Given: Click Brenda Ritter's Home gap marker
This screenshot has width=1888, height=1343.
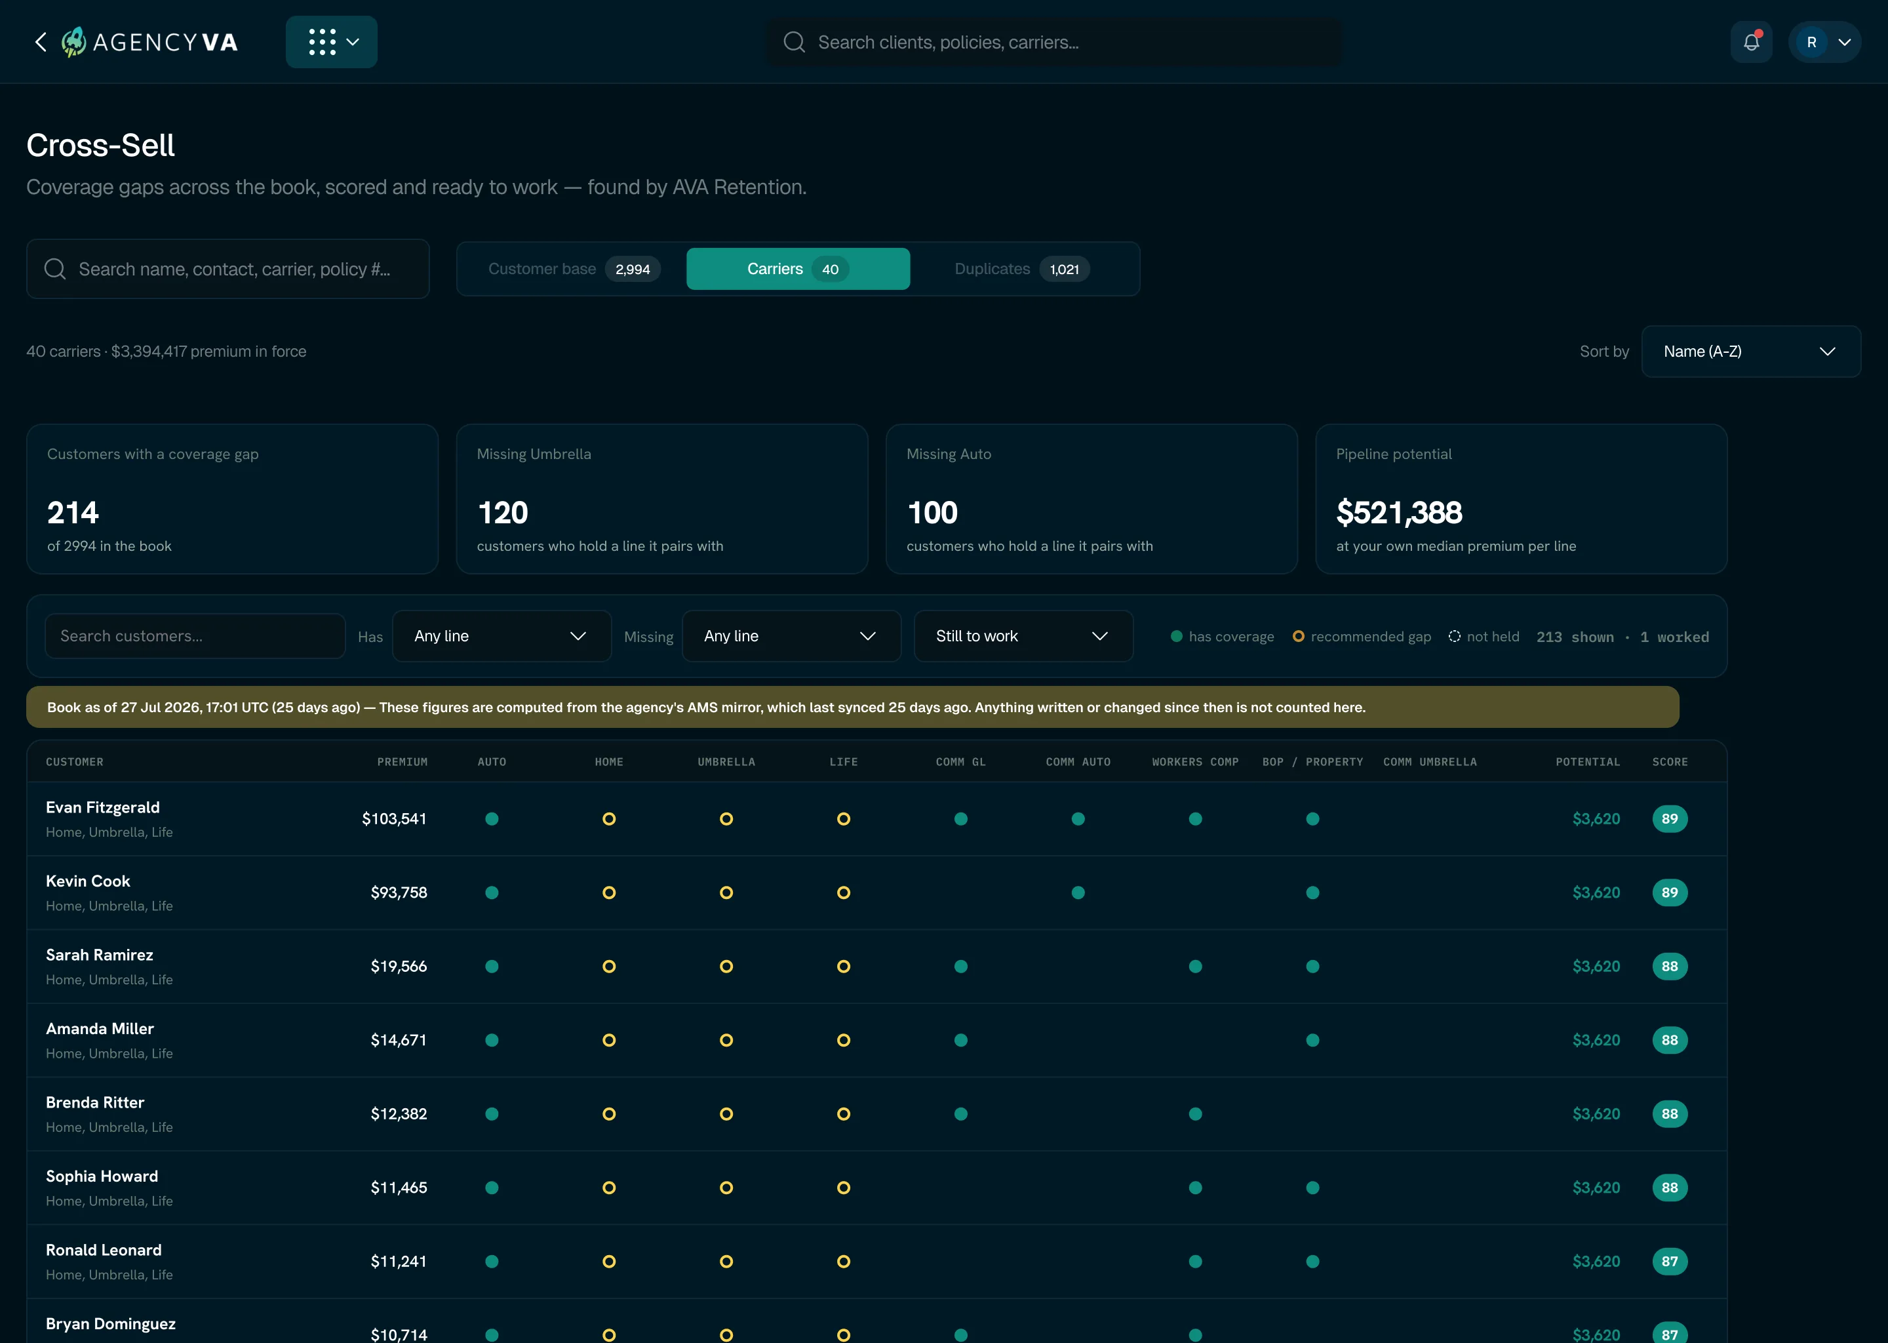Looking at the screenshot, I should [x=609, y=1114].
